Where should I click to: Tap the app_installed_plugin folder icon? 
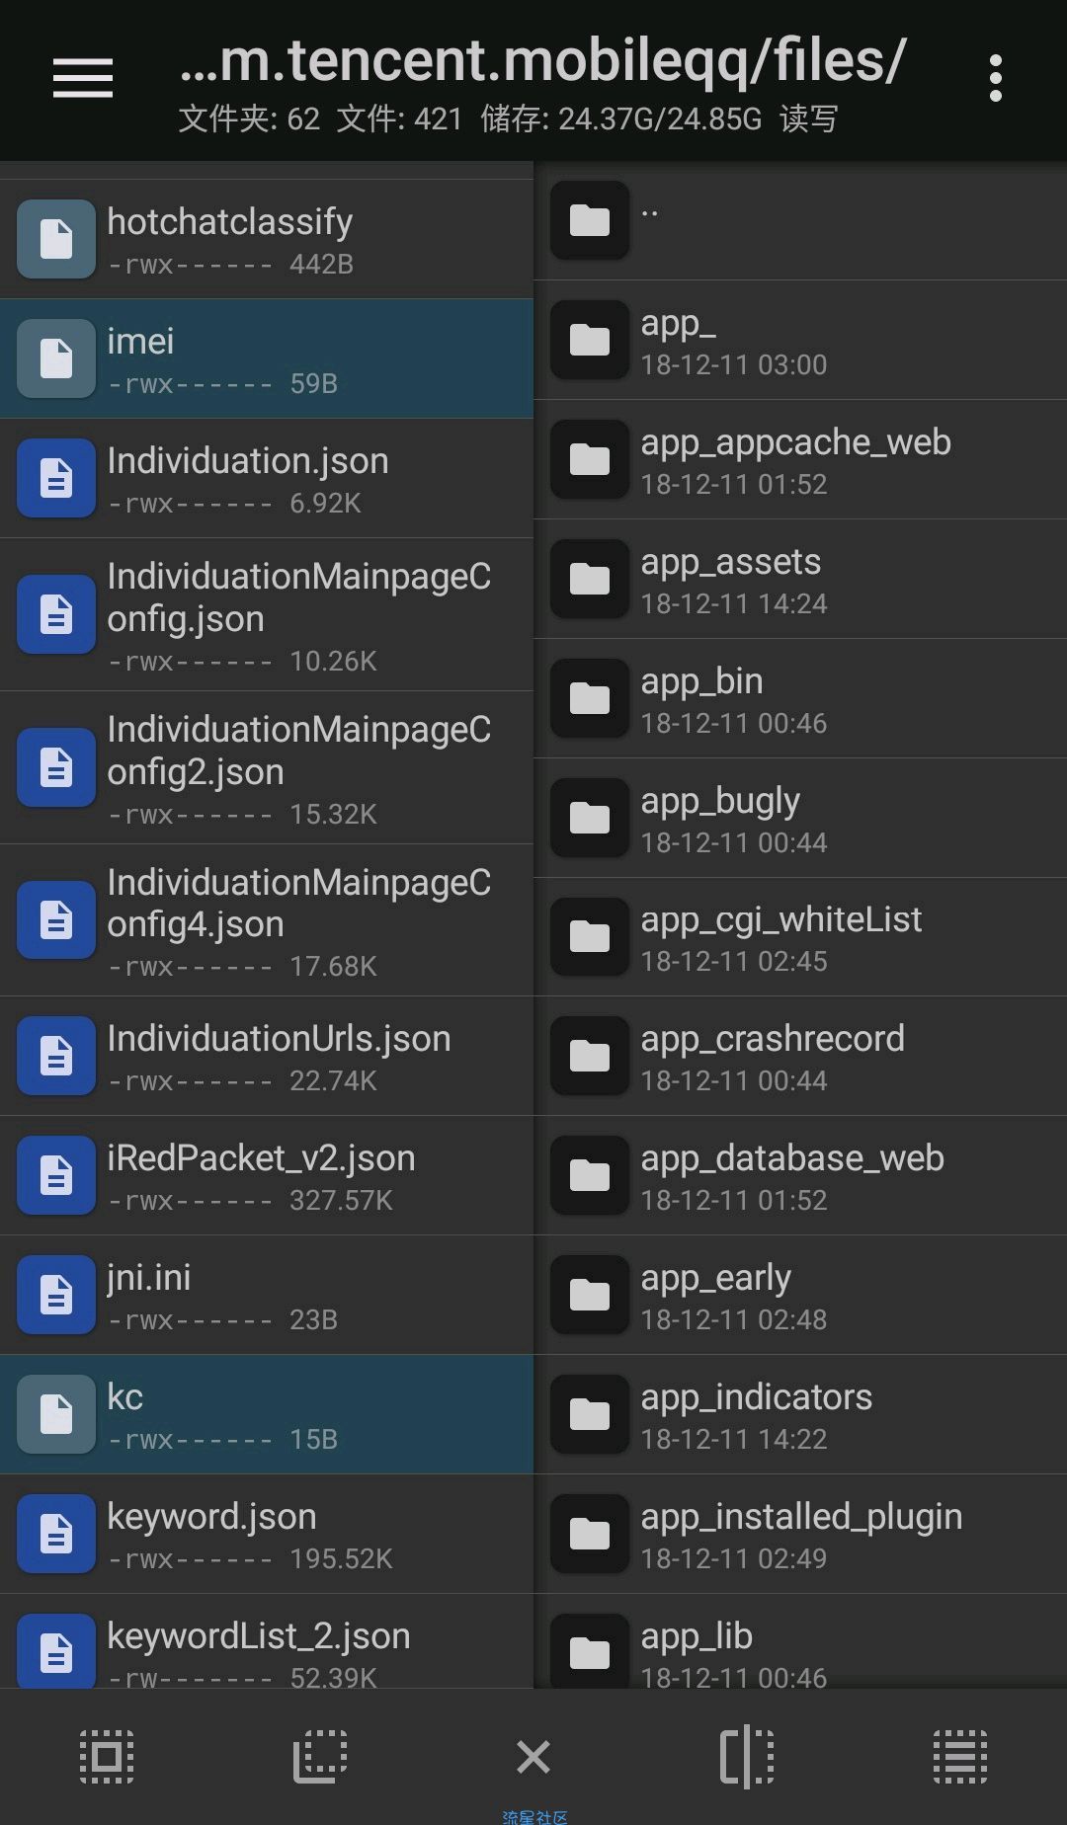[x=590, y=1534]
